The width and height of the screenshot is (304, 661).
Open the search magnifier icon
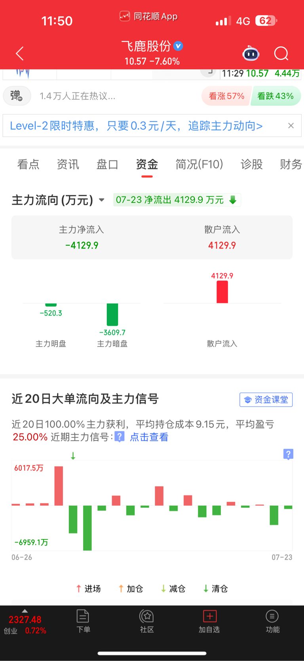(281, 54)
